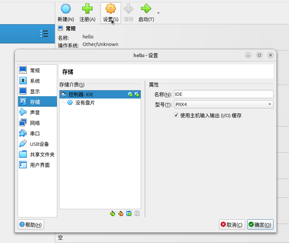The width and height of the screenshot is (289, 243).
Task: Expand the arrow next to 启动(T)
Action: pyautogui.click(x=158, y=13)
